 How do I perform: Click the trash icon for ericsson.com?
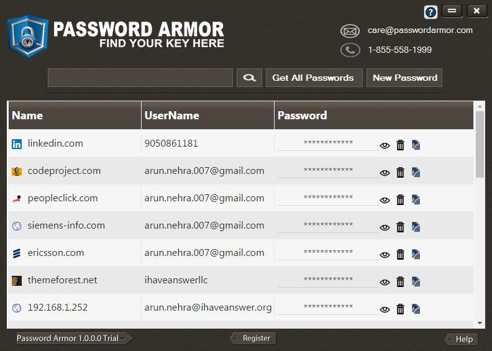400,254
